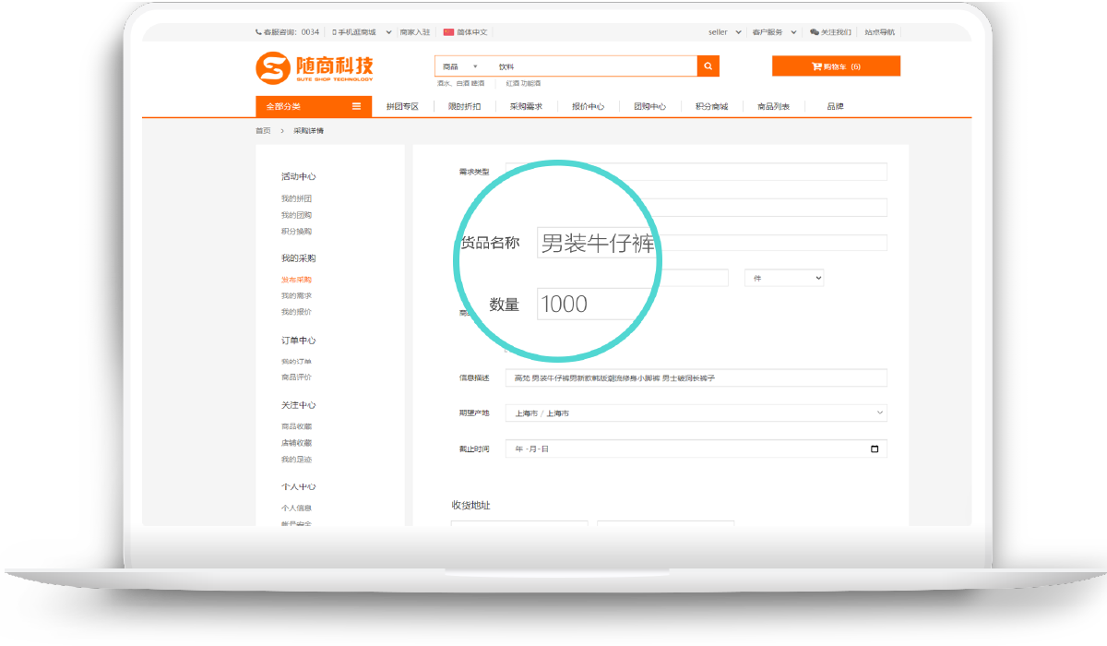The height and width of the screenshot is (646, 1107).
Task: Open the 采购需求 nav tab
Action: [526, 106]
